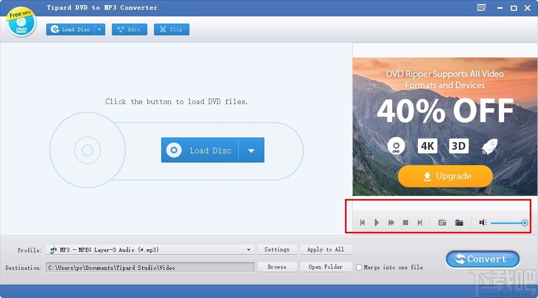538x298 pixels.
Task: Click Upgrade in the promotional banner
Action: (x=445, y=176)
